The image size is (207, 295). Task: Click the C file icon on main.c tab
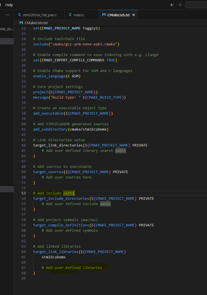(x=70, y=15)
